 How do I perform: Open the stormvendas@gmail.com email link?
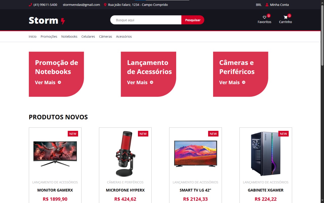[81, 5]
